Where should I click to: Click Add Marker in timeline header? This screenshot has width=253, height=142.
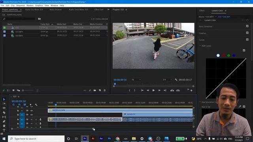[x=30, y=105]
